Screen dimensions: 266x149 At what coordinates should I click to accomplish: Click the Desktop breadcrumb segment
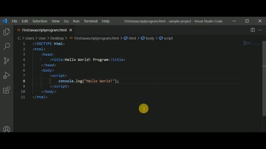[x=57, y=38]
